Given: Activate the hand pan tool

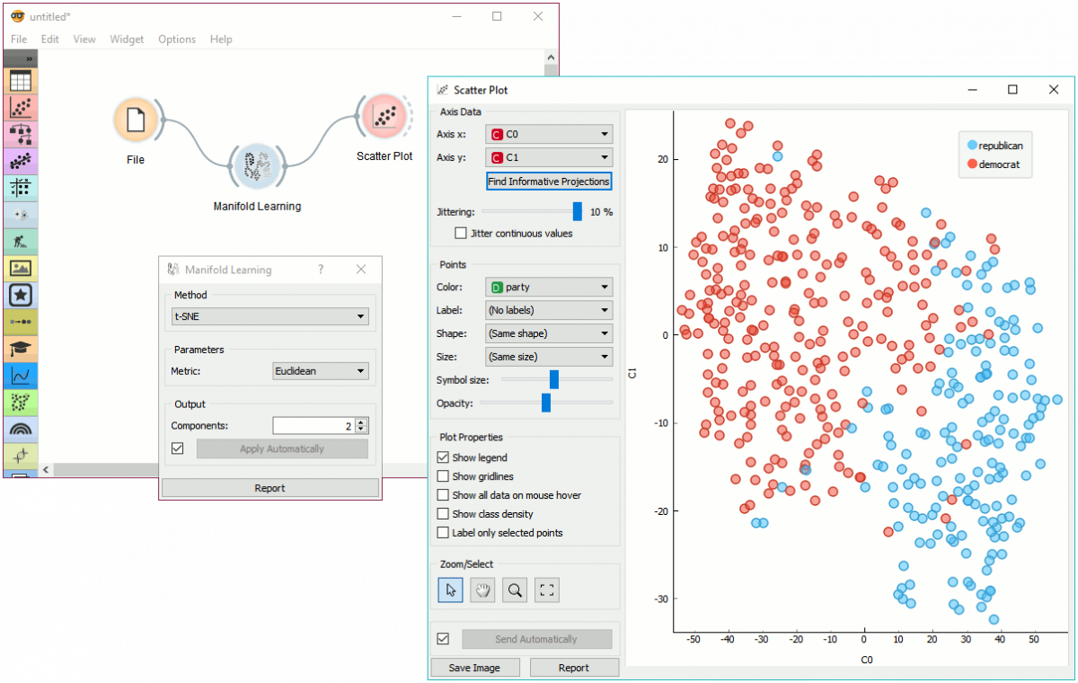Looking at the screenshot, I should tap(483, 590).
